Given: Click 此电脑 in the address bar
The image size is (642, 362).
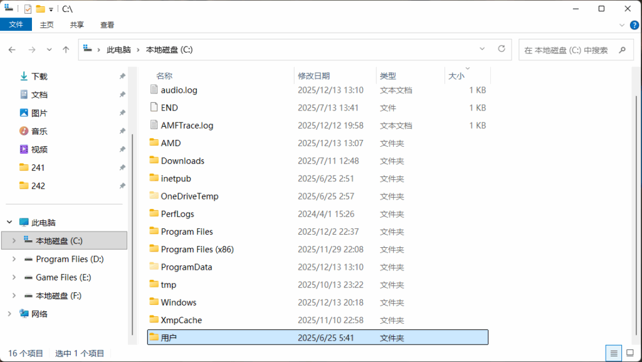Looking at the screenshot, I should click(118, 50).
